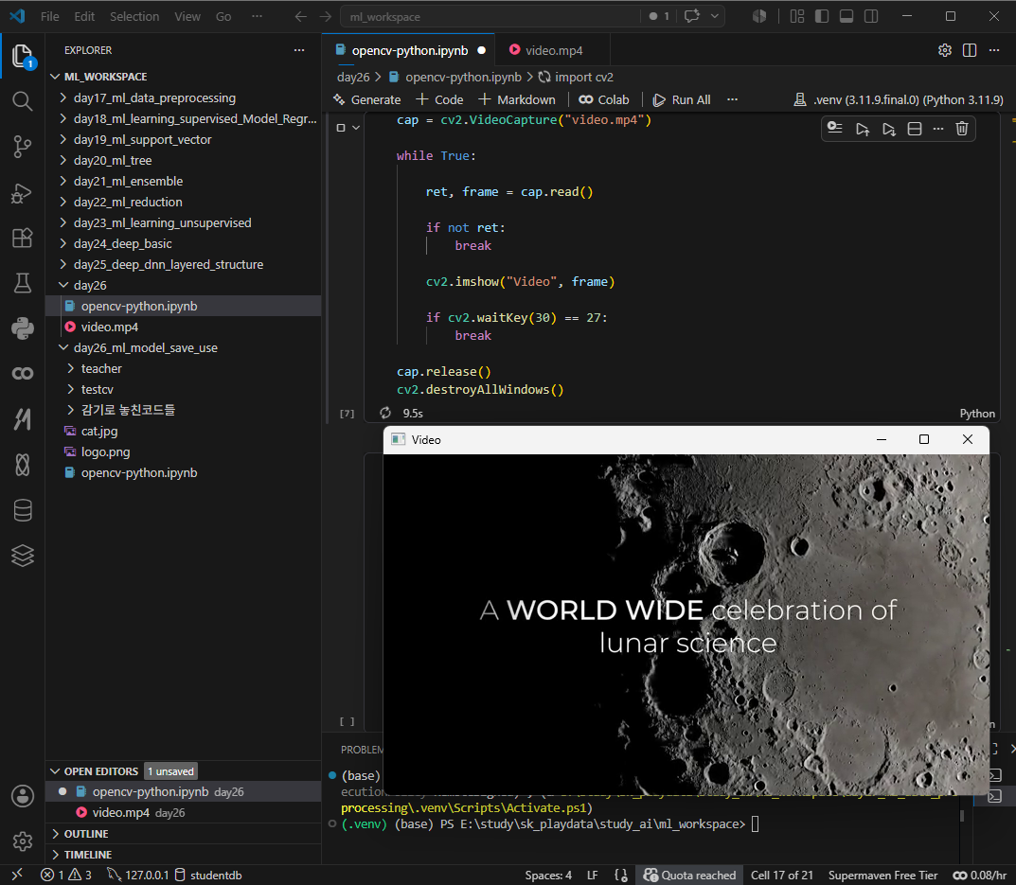
Task: Open the Source Control view
Action: (23, 147)
